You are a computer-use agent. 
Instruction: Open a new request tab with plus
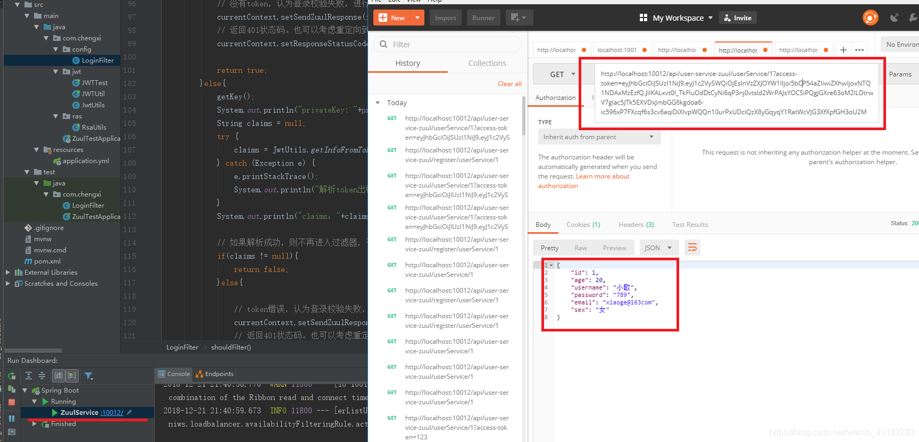click(x=843, y=50)
